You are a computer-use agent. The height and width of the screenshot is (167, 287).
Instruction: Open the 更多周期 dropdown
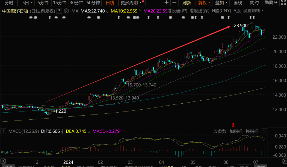pyautogui.click(x=131, y=3)
